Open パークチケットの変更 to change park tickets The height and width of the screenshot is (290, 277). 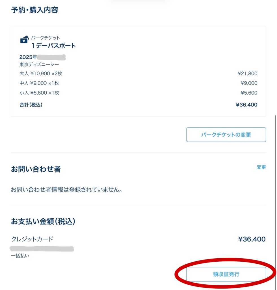[226, 135]
